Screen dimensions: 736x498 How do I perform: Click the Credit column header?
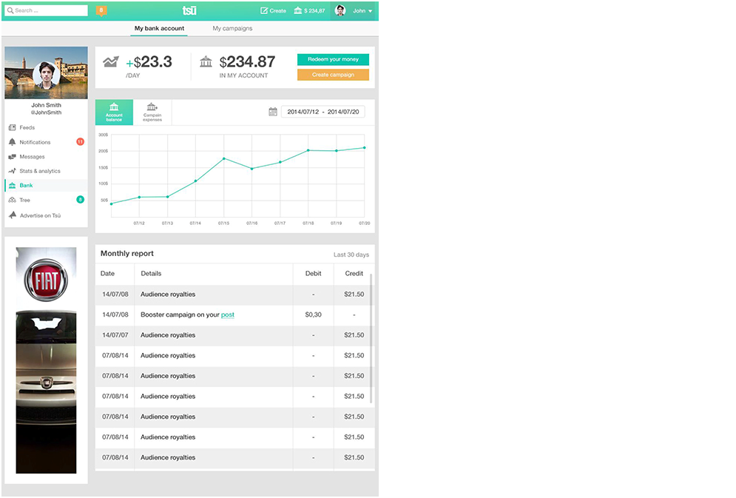pos(354,274)
